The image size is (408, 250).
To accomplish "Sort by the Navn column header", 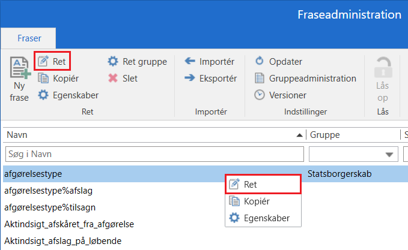I will (150, 135).
